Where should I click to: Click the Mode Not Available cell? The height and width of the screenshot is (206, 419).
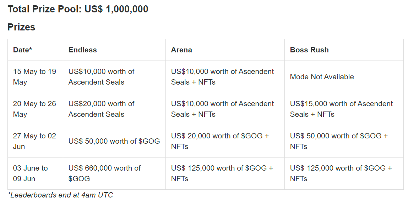point(322,77)
